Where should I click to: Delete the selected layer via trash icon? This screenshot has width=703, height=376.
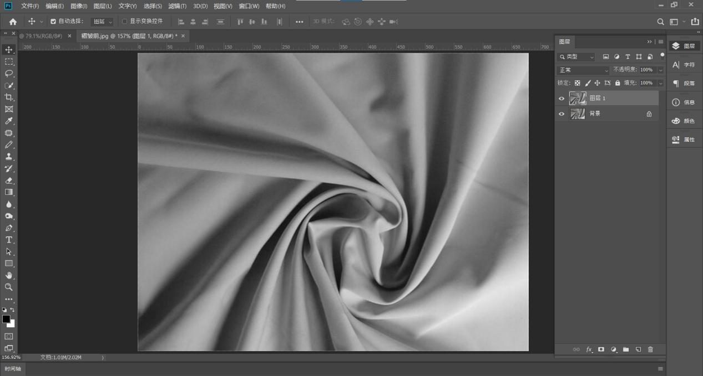[x=650, y=349]
